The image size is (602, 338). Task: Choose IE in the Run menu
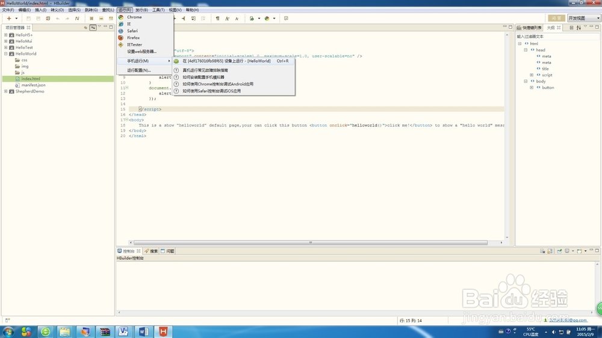click(x=145, y=24)
